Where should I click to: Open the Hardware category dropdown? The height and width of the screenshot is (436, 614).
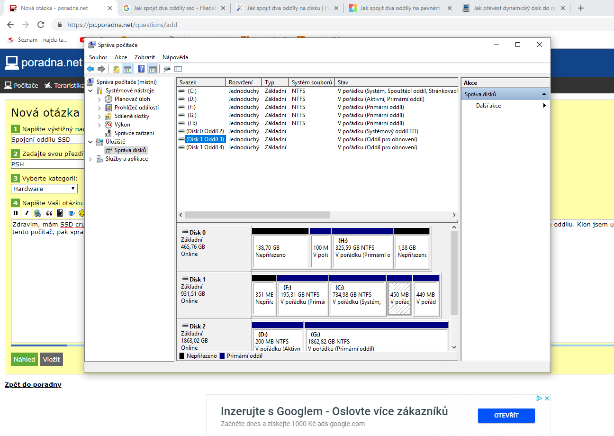pyautogui.click(x=44, y=189)
